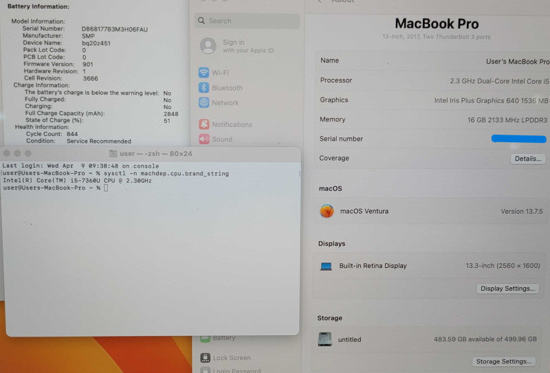Select Sound label in sidebar
This screenshot has height=373, width=550.
coord(222,139)
